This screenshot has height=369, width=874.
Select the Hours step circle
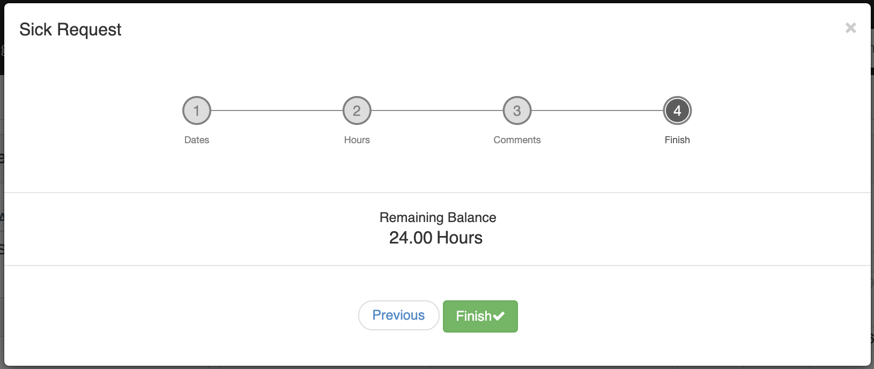click(357, 111)
